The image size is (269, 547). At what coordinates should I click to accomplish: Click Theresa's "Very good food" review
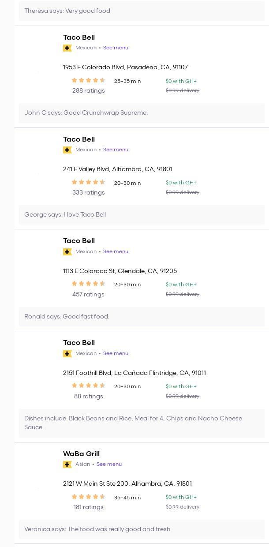coord(67,11)
